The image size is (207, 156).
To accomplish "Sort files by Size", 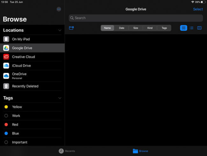I will [x=136, y=28].
